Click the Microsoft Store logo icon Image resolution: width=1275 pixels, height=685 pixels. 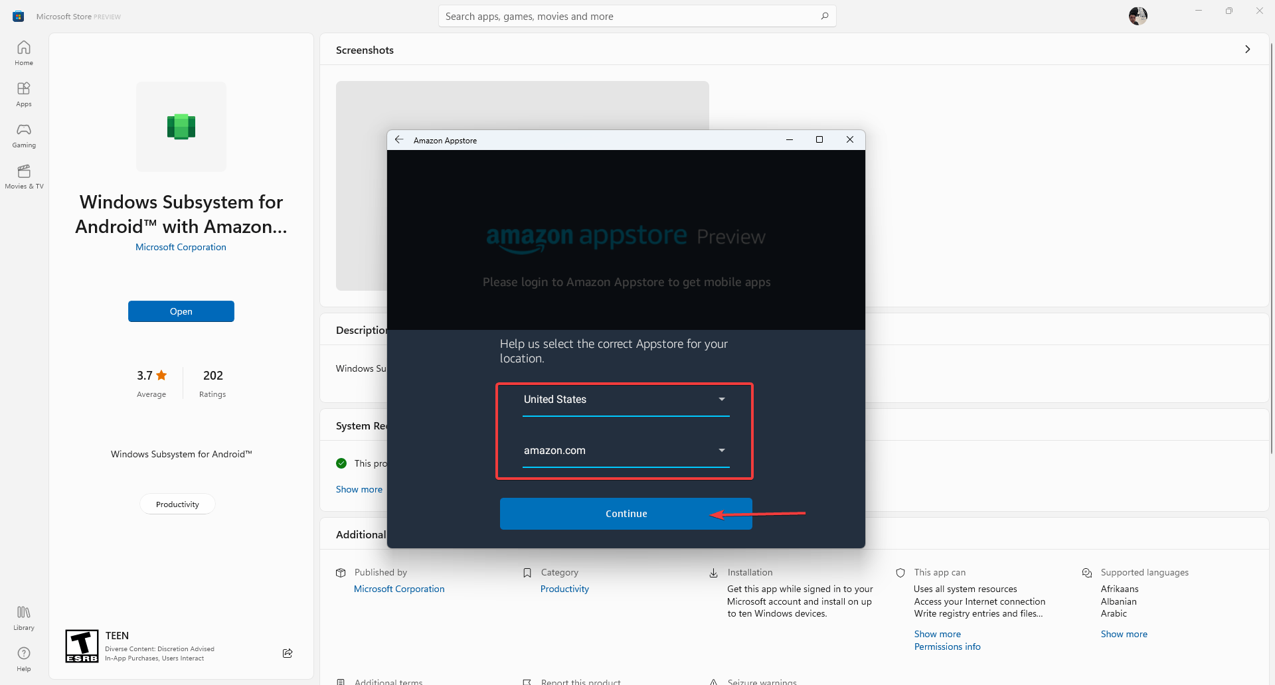(19, 16)
